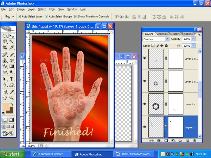Select the History Brush tool
Viewport: 211px width, 158px height.
pos(12,60)
